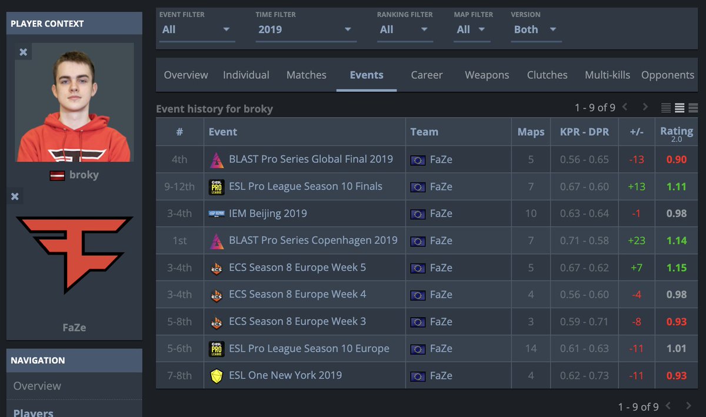The height and width of the screenshot is (417, 706).
Task: Go to previous page arrow at top
Action: tap(625, 107)
